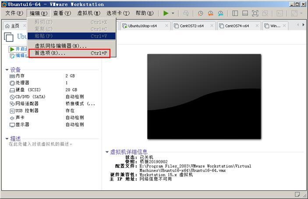Viewport: 308px width, 199px height.
Task: Enter full screen mode icon
Action: tap(255, 13)
